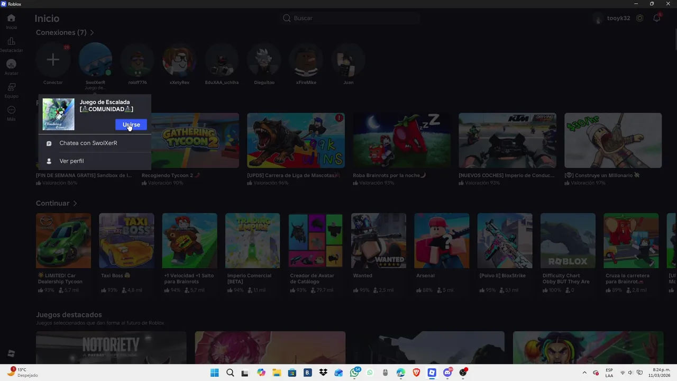
Task: Expand the Continuar section chevron
Action: pos(75,203)
